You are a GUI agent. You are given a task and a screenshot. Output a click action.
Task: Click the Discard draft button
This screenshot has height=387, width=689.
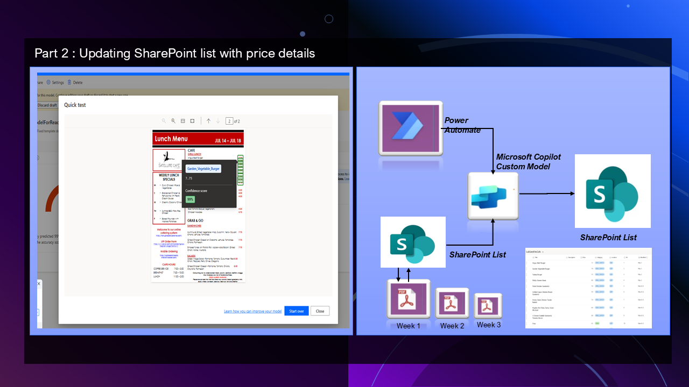47,105
